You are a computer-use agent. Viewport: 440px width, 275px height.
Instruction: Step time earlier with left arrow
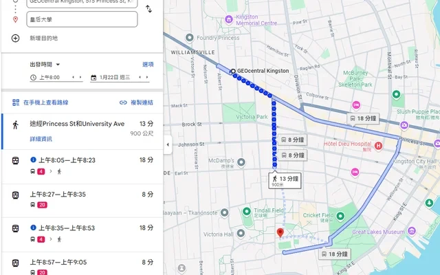[74, 77]
